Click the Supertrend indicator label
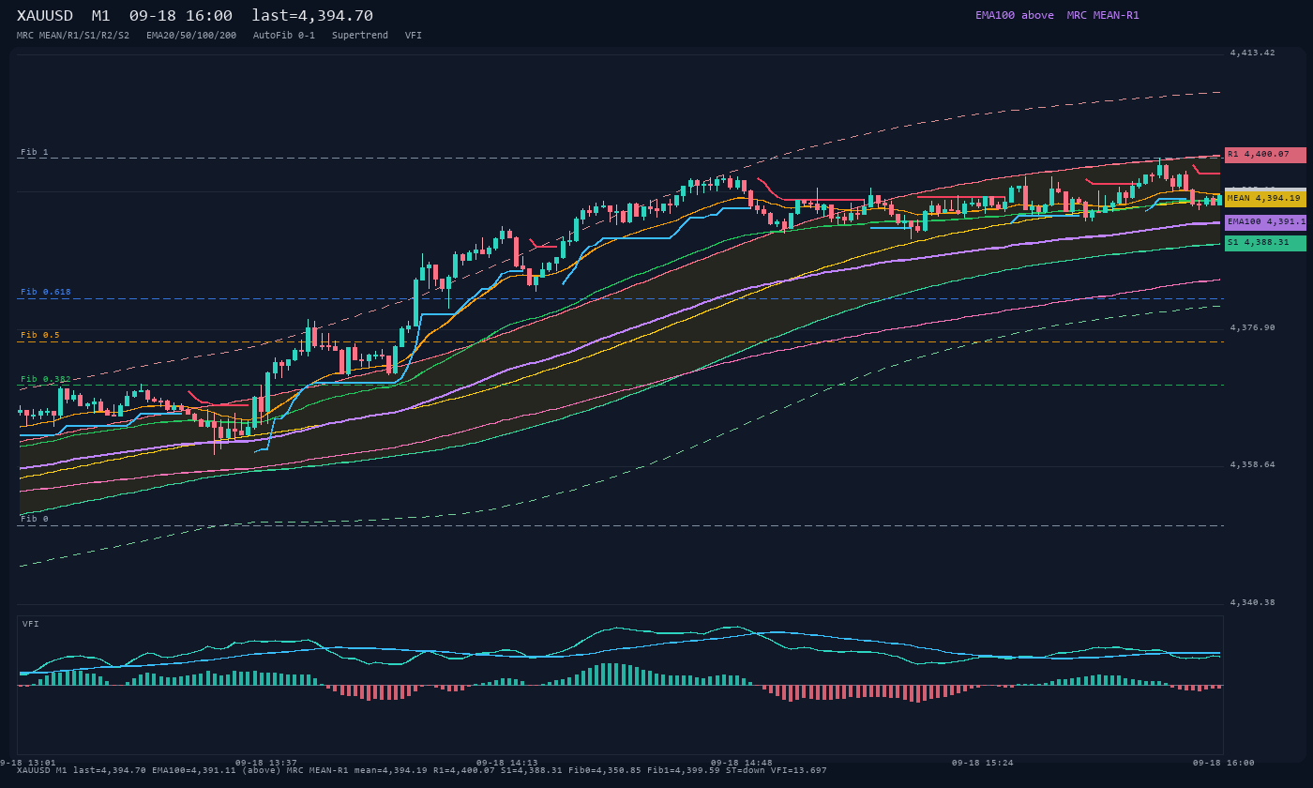The image size is (1313, 788). tap(360, 36)
